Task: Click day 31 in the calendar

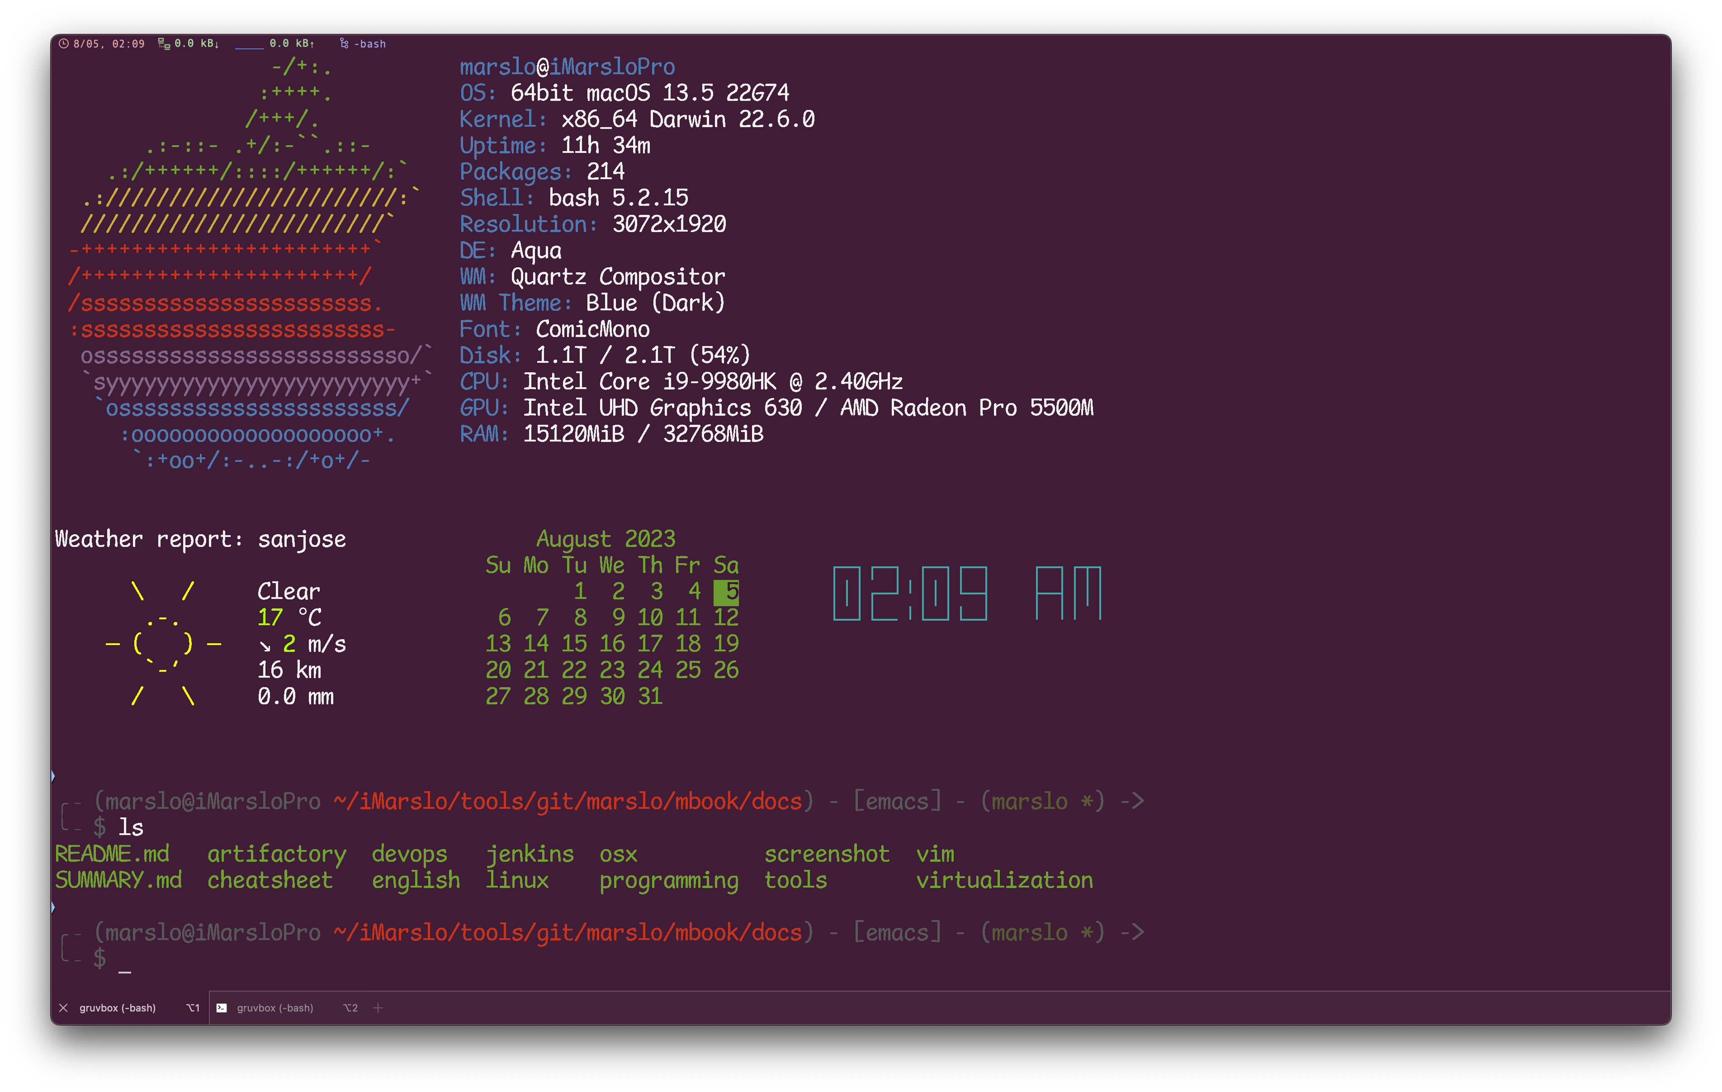Action: (650, 696)
